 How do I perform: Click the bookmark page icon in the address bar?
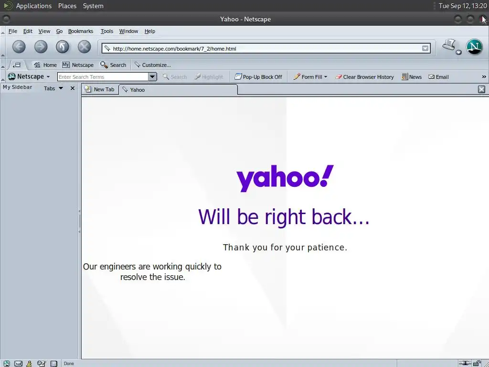107,48
